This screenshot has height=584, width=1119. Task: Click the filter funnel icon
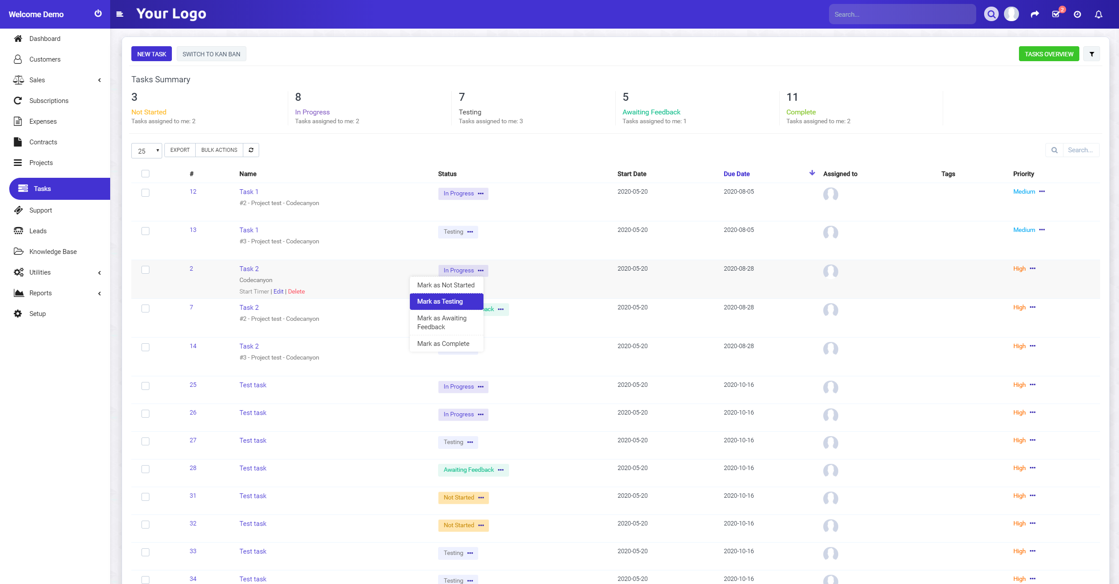pyautogui.click(x=1092, y=54)
